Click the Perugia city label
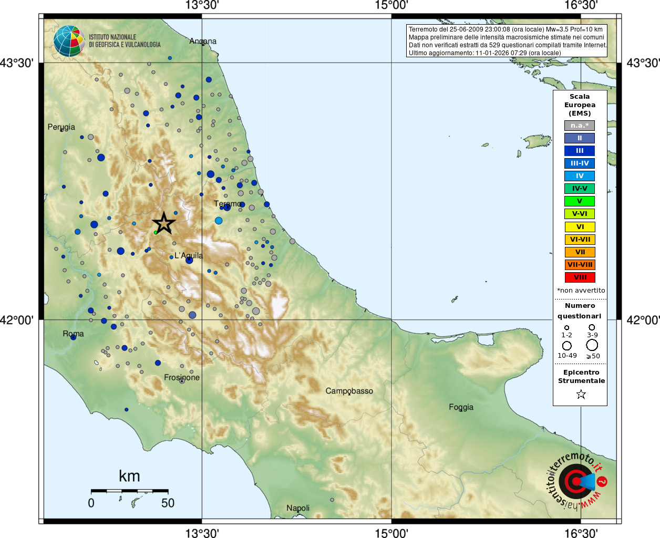The height and width of the screenshot is (538, 660). [61, 127]
